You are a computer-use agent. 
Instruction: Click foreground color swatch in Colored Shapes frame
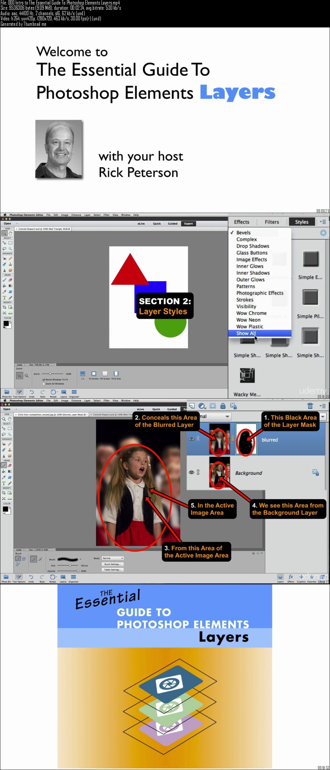tap(6, 323)
